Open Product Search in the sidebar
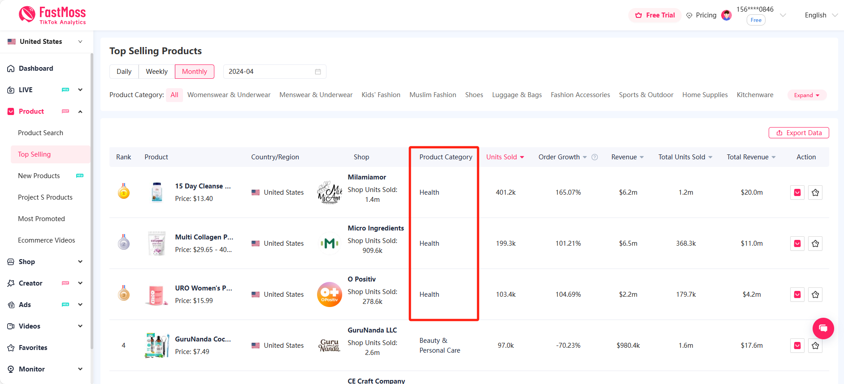Image resolution: width=844 pixels, height=384 pixels. pyautogui.click(x=40, y=133)
